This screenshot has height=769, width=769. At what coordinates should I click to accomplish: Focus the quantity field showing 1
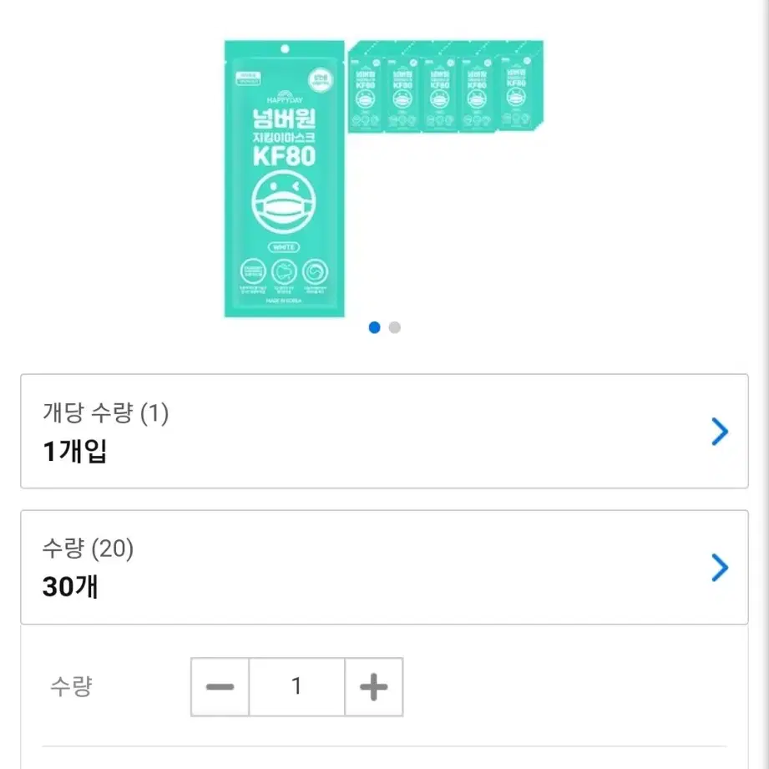pyautogui.click(x=296, y=686)
